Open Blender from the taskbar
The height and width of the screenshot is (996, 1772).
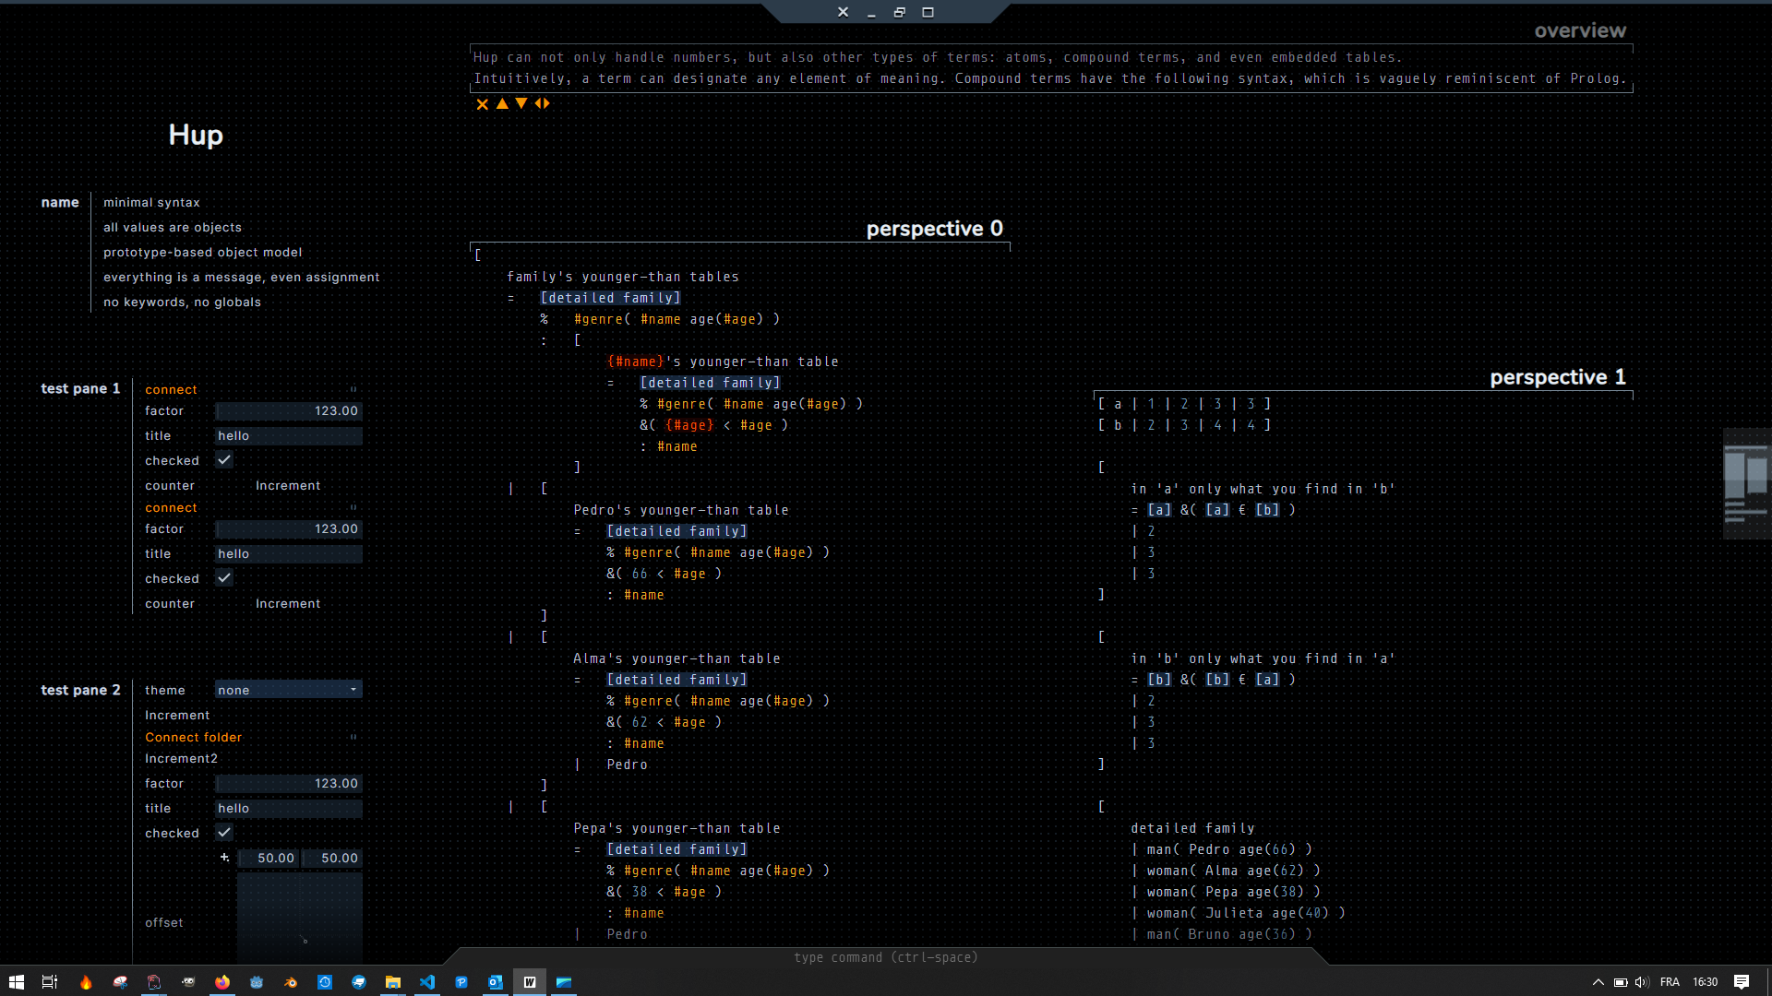point(291,982)
